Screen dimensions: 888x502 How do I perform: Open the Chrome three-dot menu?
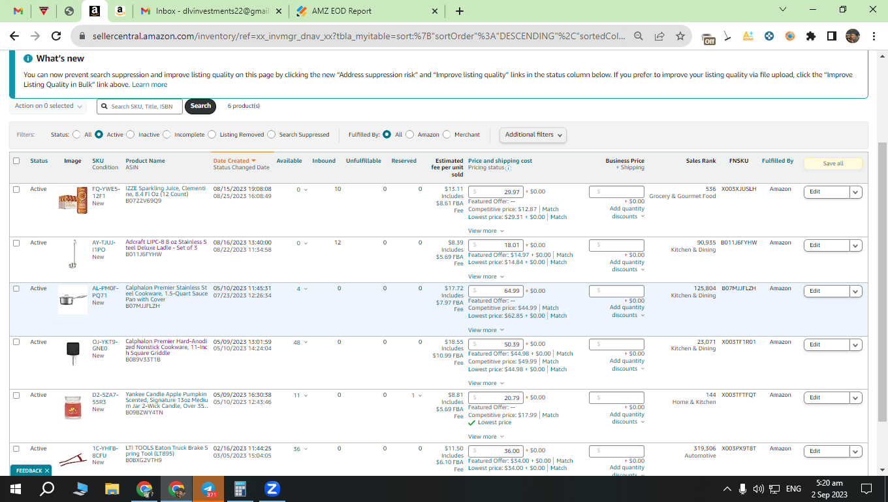874,37
